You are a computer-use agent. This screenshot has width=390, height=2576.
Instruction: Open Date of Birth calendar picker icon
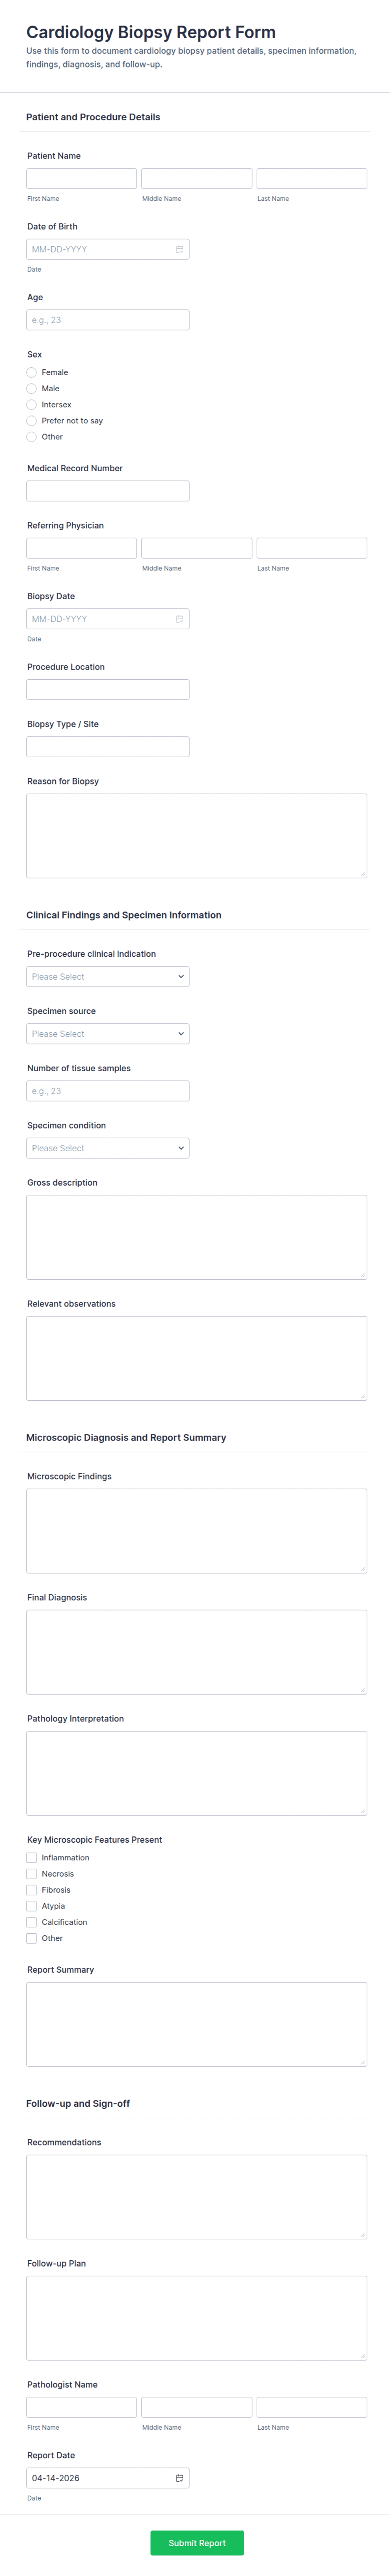tap(179, 249)
